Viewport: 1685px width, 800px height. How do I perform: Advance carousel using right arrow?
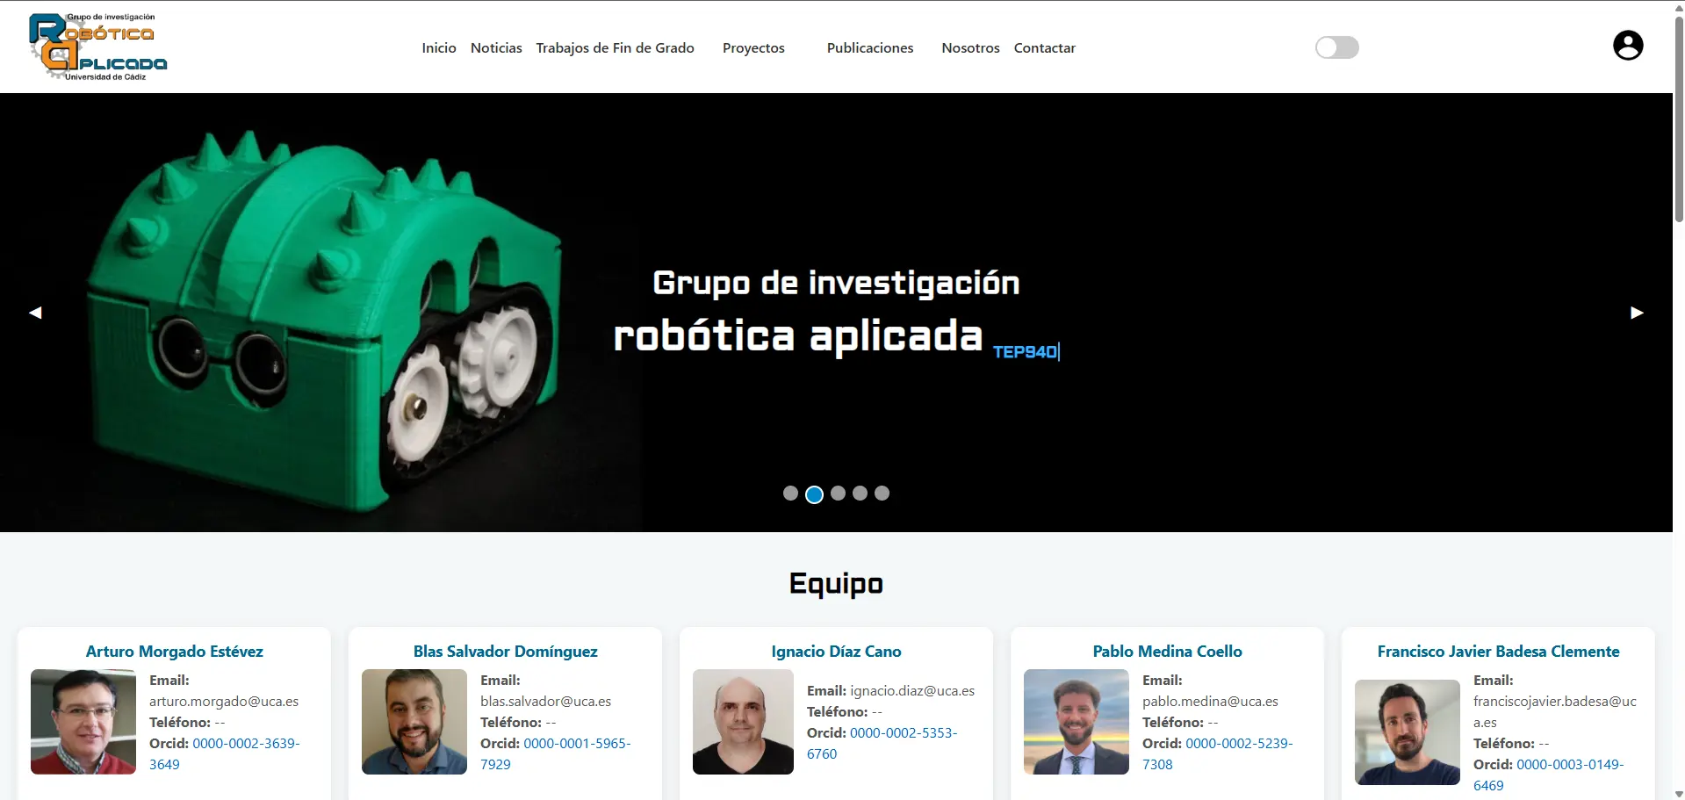(x=1637, y=313)
